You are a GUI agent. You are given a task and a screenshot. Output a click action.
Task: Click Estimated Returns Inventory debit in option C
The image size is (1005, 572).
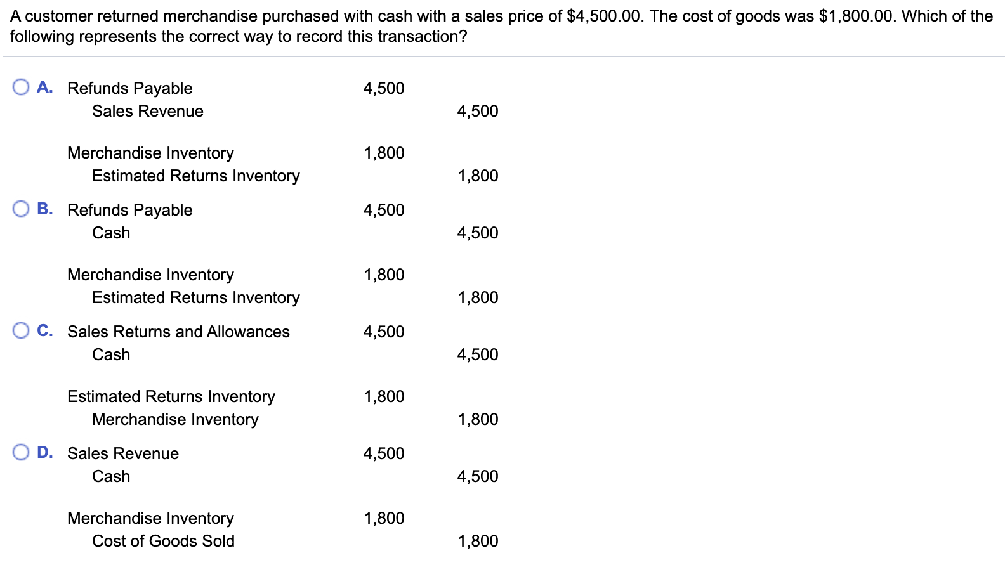(x=171, y=396)
